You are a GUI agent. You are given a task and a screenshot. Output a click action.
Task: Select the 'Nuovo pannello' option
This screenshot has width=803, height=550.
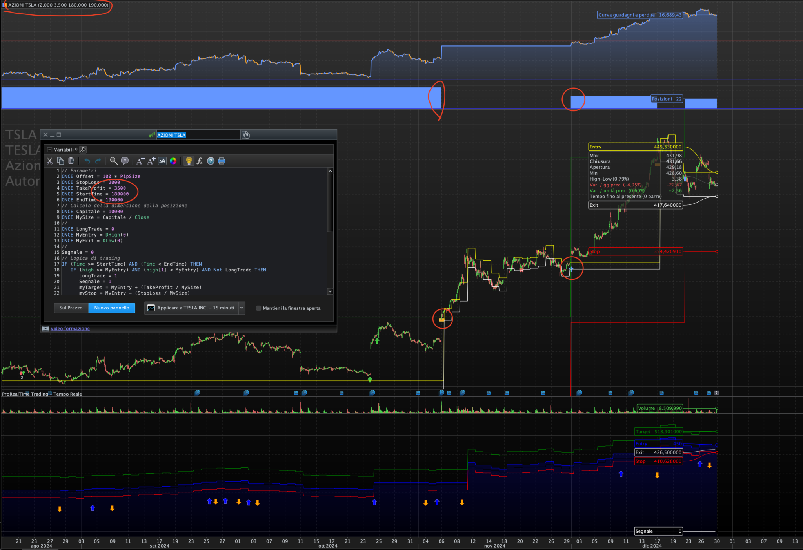coord(112,308)
